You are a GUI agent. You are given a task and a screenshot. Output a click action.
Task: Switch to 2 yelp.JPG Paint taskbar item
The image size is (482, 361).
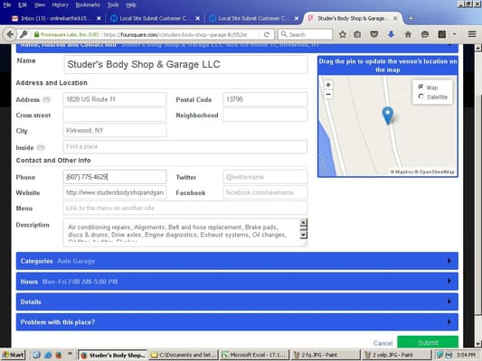tap(397, 355)
